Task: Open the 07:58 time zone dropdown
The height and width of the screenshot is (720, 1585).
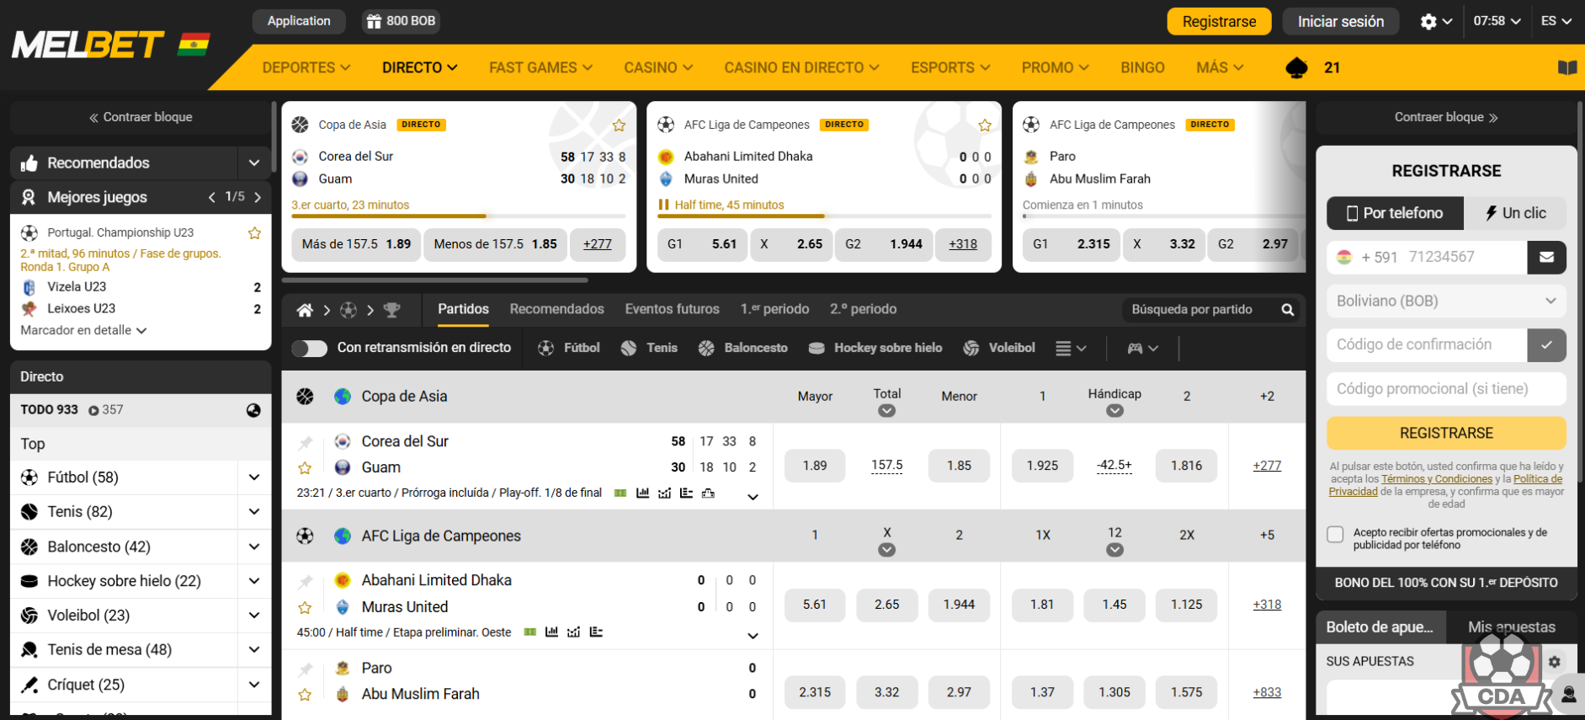Action: 1497,21
